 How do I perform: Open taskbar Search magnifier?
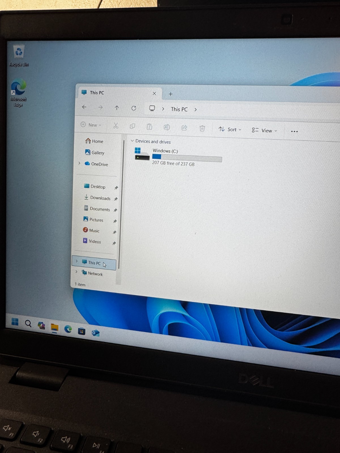click(x=28, y=323)
